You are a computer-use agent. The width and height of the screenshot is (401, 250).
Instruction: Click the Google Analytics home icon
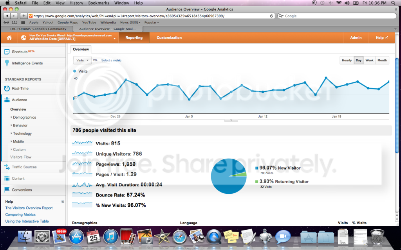pos(9,38)
